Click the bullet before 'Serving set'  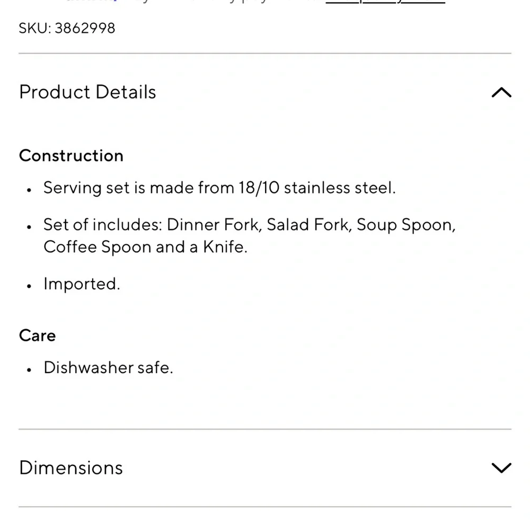coord(30,189)
